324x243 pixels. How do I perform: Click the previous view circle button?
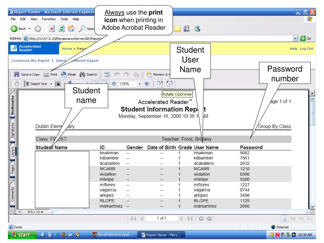pyautogui.click(x=201, y=218)
